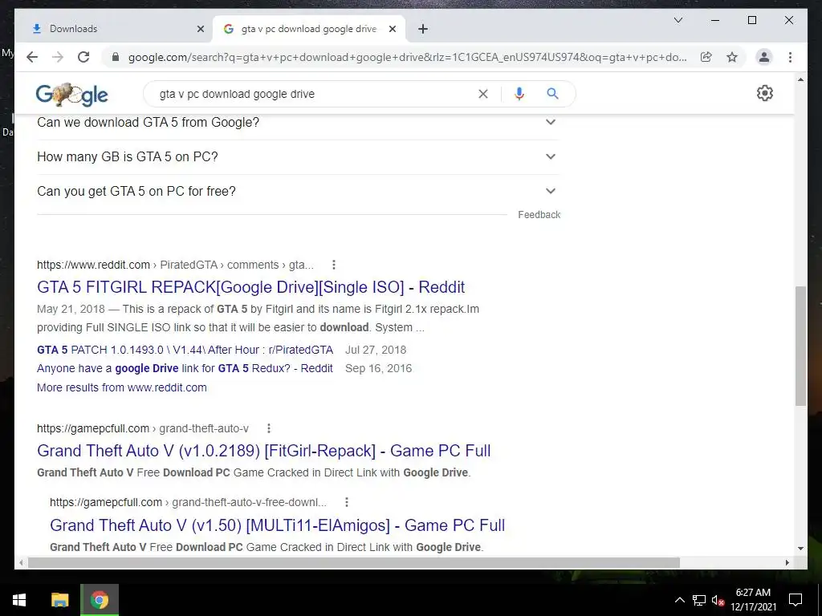Screen dimensions: 822x616
Task: Click the reddit.com PiratedGTA breadcrumb URL
Action: (x=175, y=265)
